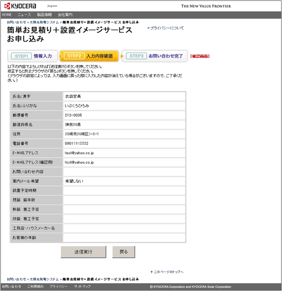Follow the top 太陽光発電システム breadcrumb link
The height and width of the screenshot is (291, 282).
pyautogui.click(x=44, y=22)
